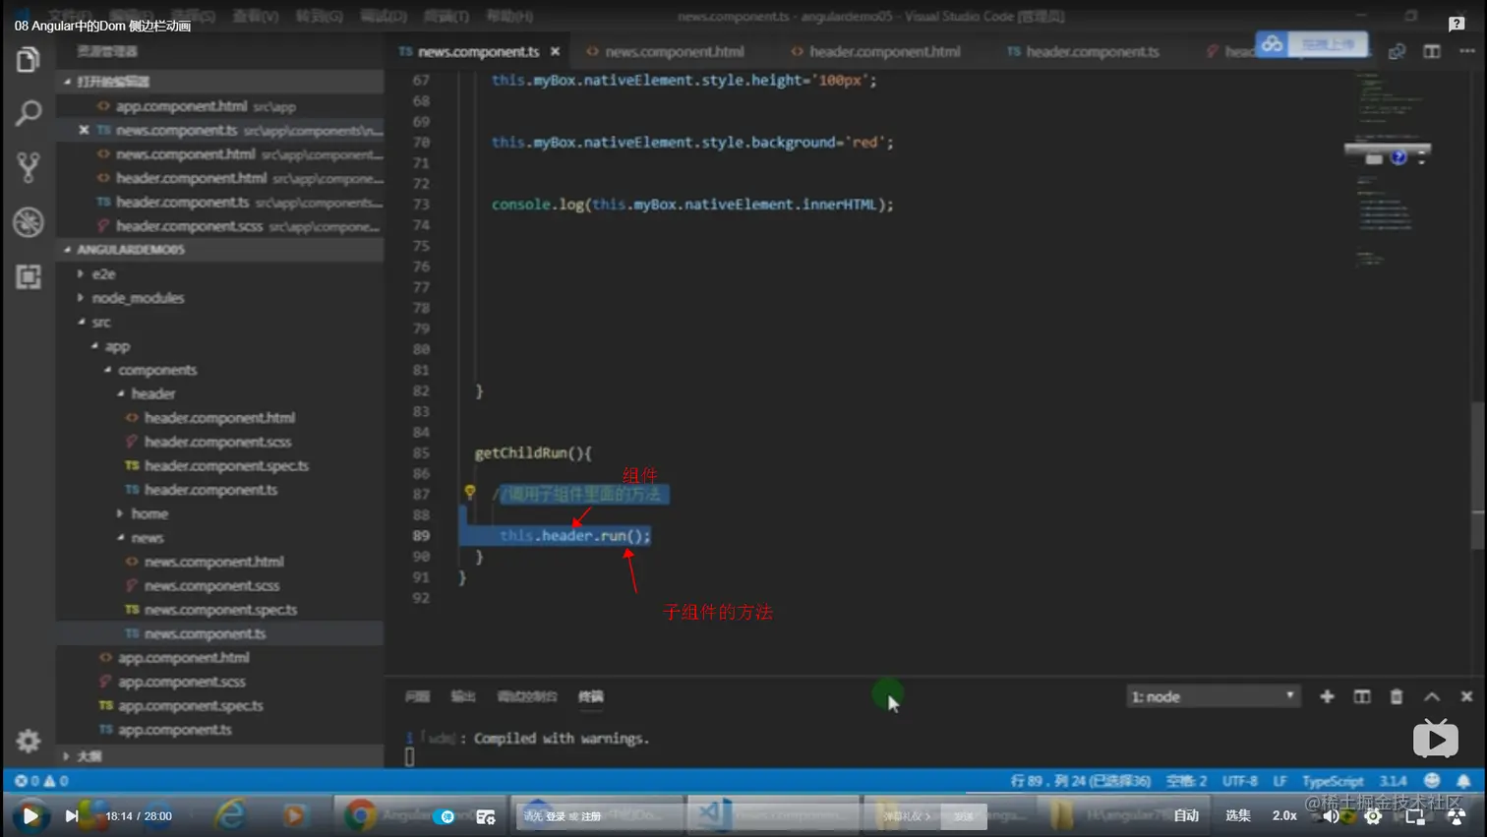Image resolution: width=1487 pixels, height=837 pixels.
Task: Open the Extensions view in activity bar
Action: tap(28, 276)
